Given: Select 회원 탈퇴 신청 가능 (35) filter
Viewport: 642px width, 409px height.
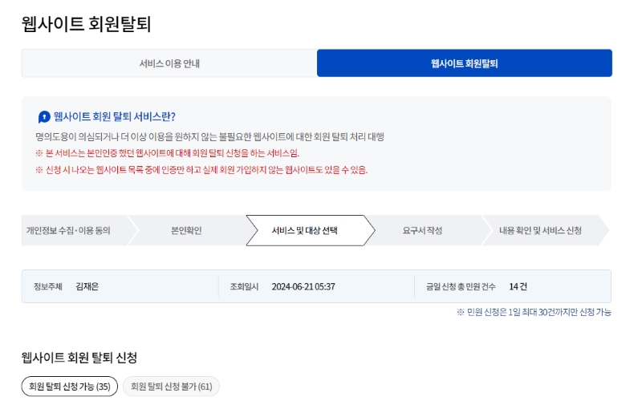Looking at the screenshot, I should pyautogui.click(x=70, y=386).
